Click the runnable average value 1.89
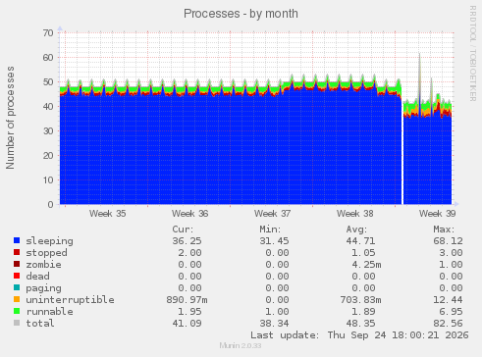This screenshot has width=482, height=357. point(363,312)
